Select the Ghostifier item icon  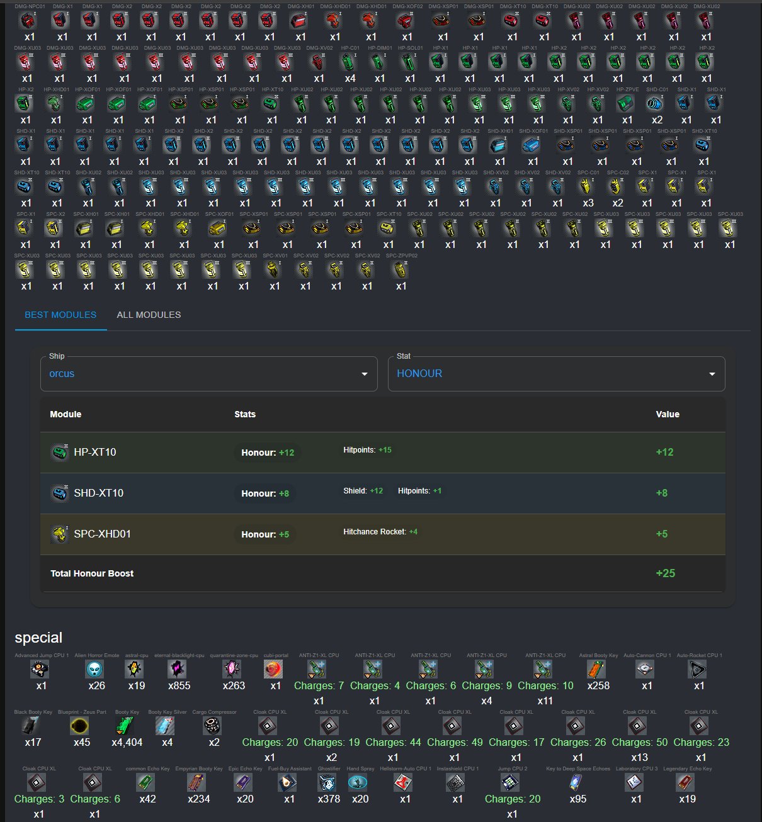328,782
